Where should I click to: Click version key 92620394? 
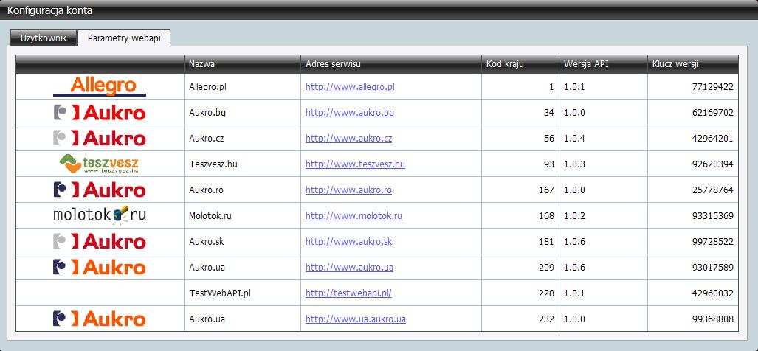pyautogui.click(x=712, y=164)
